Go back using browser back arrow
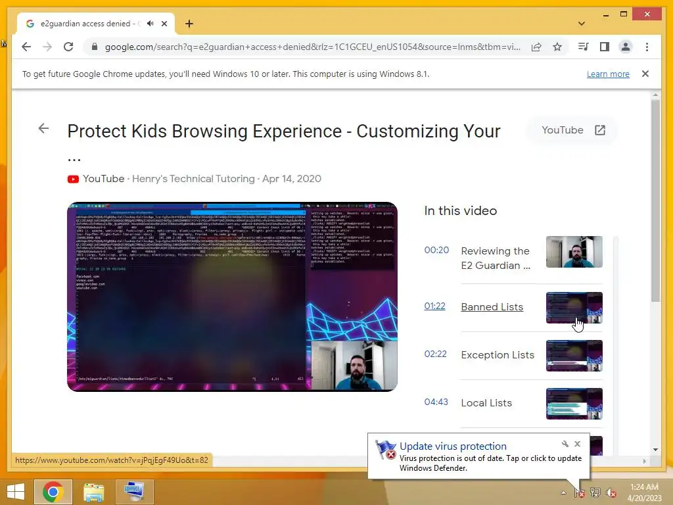The height and width of the screenshot is (505, 673). (26, 47)
